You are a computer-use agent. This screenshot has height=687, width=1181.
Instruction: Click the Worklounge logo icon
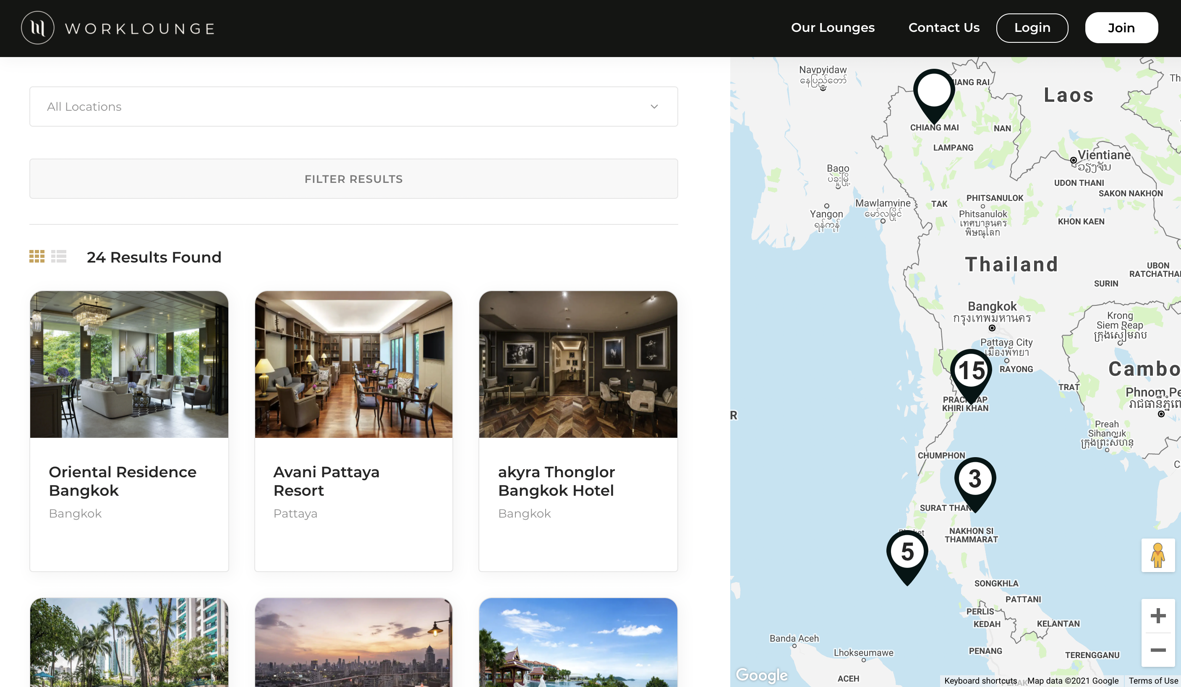point(37,28)
